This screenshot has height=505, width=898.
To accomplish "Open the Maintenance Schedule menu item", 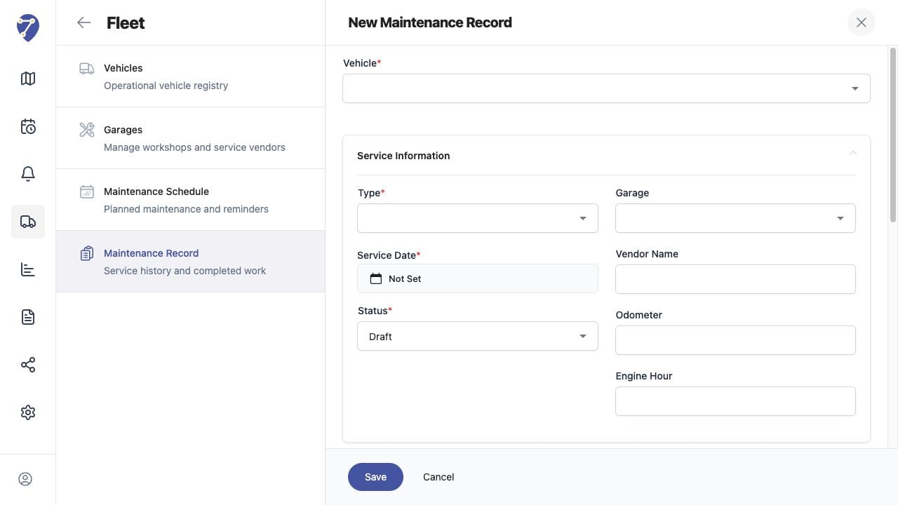I will click(x=191, y=200).
